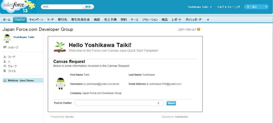Screen dimensions: 273x123
Task: Click the 検索 search button
Action: pyautogui.click(x=88, y=7)
